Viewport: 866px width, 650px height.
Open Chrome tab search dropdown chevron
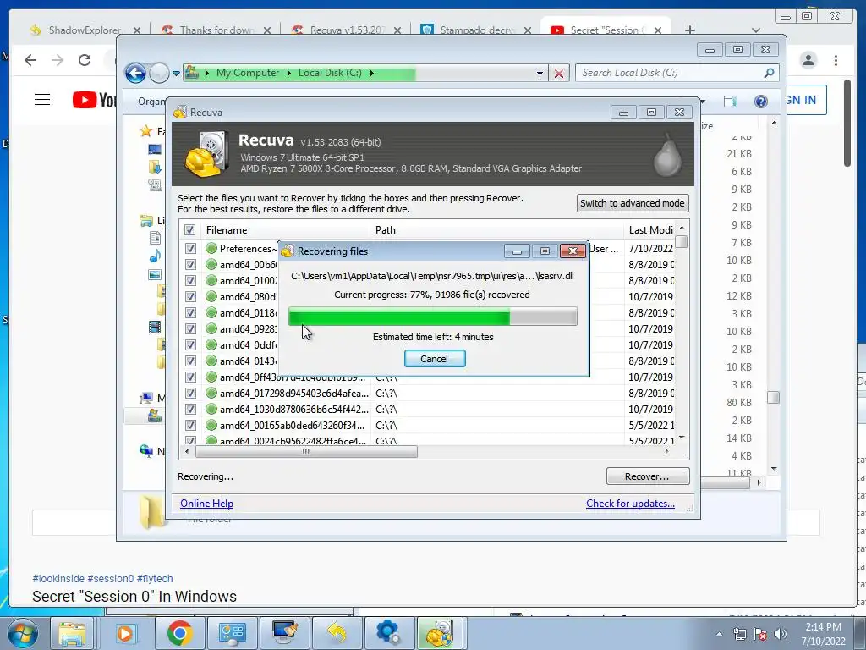[x=756, y=30]
